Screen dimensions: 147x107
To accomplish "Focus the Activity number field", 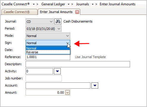I will pyautogui.click(x=39, y=71).
